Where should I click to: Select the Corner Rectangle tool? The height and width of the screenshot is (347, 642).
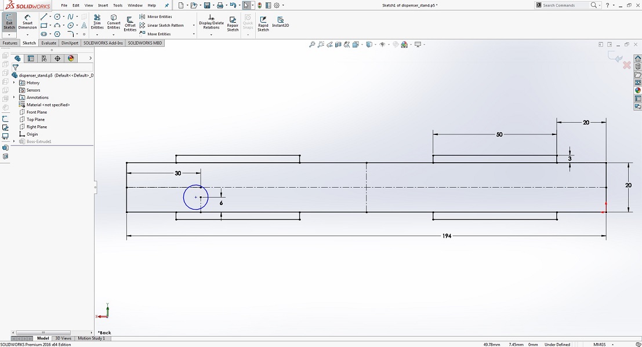(x=44, y=25)
